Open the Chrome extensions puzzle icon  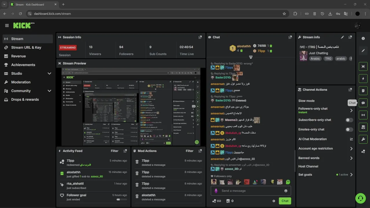click(x=295, y=14)
